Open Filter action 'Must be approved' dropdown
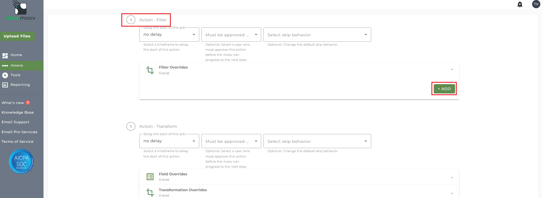The height and width of the screenshot is (198, 542). point(231,35)
